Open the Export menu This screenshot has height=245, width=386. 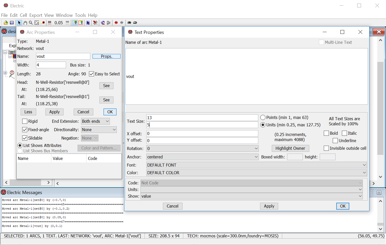coord(36,15)
